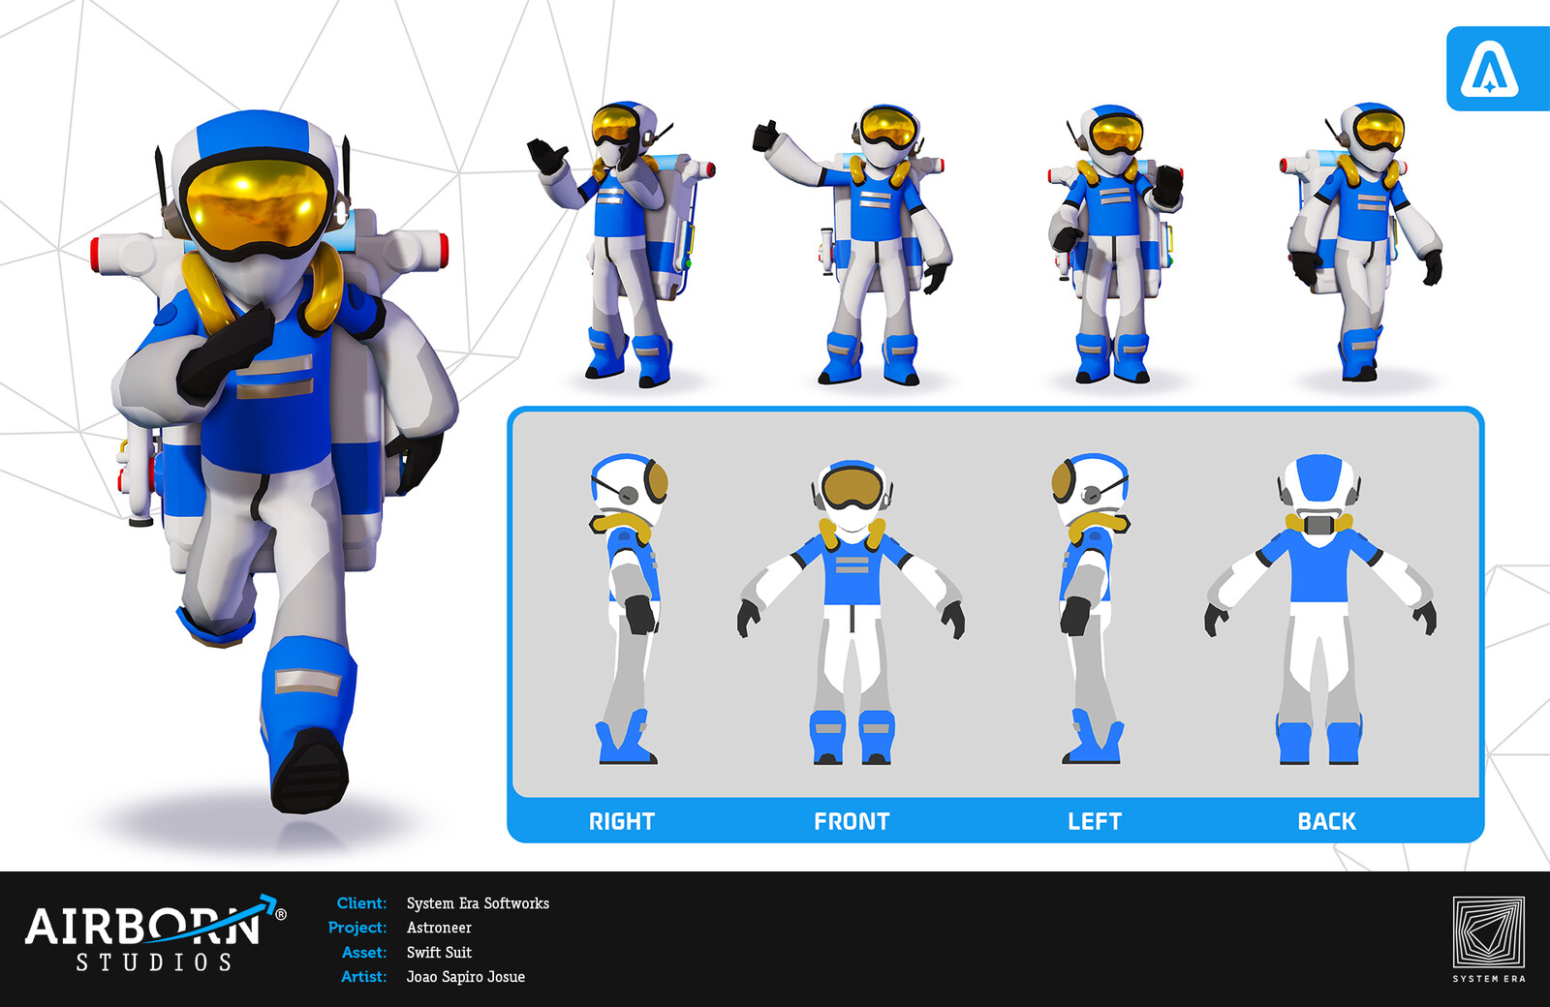The width and height of the screenshot is (1550, 1007).
Task: Click the thumbs-up astronaut render
Action: click(852, 244)
